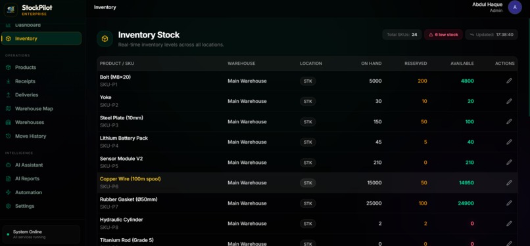
Task: Click the Product / SKU column header
Action: (117, 64)
